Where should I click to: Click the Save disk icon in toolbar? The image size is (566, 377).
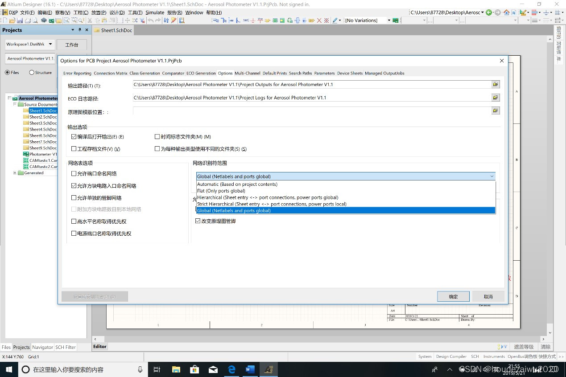(x=20, y=20)
